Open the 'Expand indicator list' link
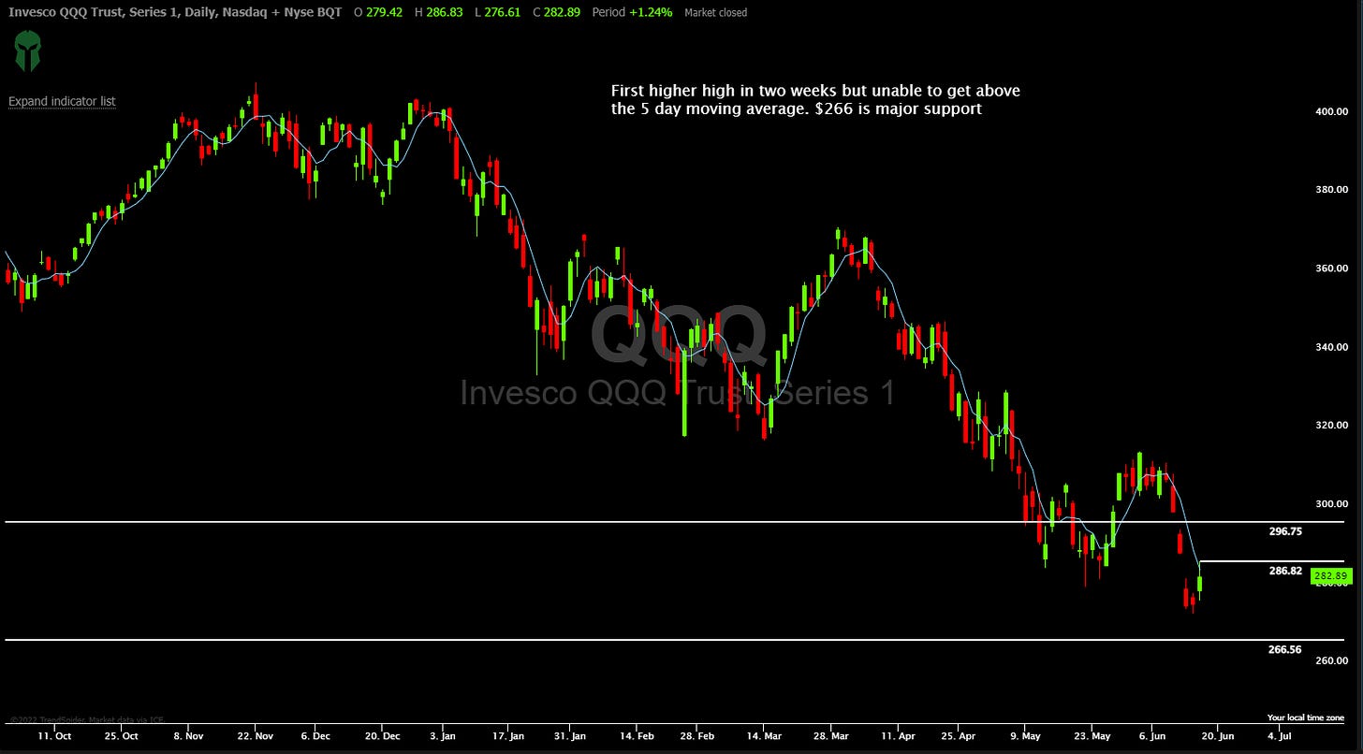The width and height of the screenshot is (1363, 754). [62, 101]
